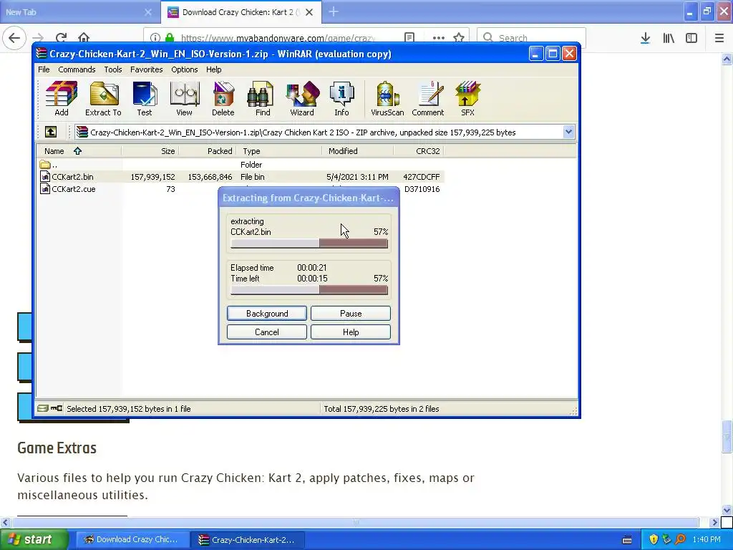Toggle the Firefox sidebar icon
733x550 pixels.
coord(691,38)
